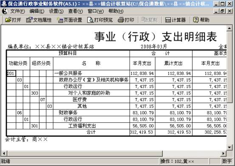Click the horizontal scrollbar left arrow
This screenshot has width=235, height=166.
pyautogui.click(x=4, y=153)
